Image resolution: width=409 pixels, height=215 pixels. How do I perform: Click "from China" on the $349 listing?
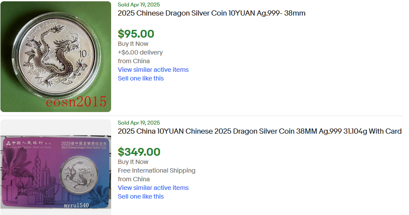coord(134,179)
